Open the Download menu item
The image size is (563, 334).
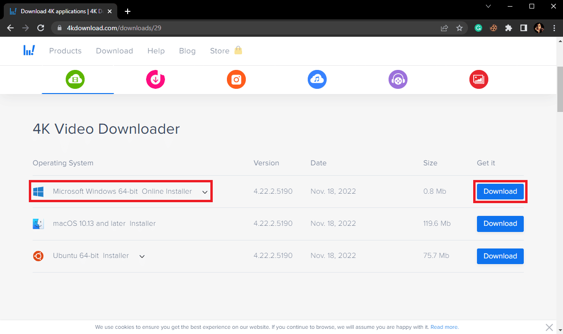tap(114, 51)
